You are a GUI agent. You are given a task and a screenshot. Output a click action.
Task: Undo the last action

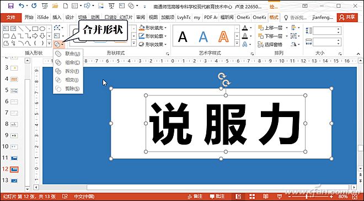point(22,6)
